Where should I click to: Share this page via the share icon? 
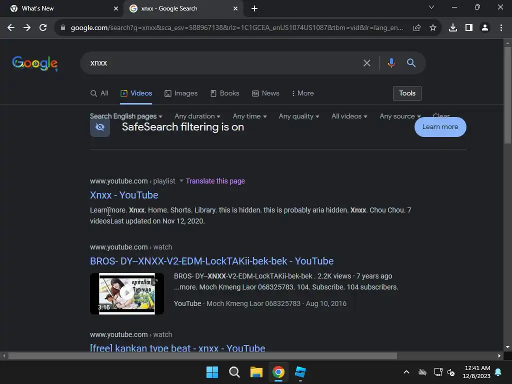pyautogui.click(x=417, y=28)
